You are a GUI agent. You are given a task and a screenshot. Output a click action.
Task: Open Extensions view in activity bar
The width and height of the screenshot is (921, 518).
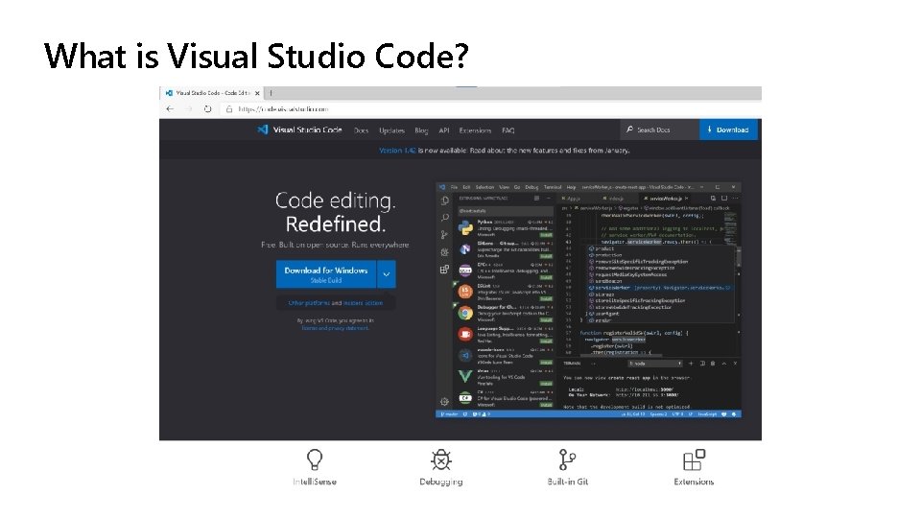tap(444, 269)
